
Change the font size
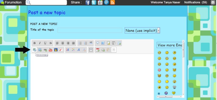68,50
